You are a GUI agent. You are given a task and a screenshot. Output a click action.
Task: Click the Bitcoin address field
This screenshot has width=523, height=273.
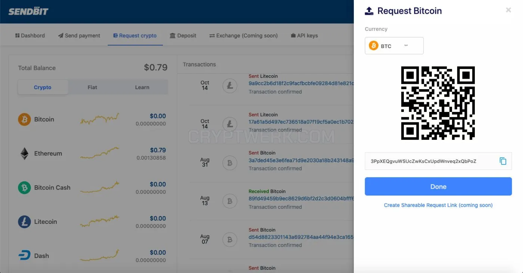tap(438, 161)
